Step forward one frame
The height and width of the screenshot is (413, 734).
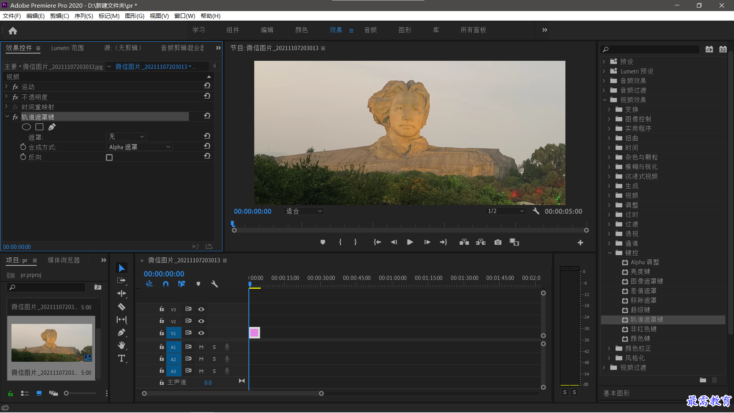pyautogui.click(x=427, y=242)
